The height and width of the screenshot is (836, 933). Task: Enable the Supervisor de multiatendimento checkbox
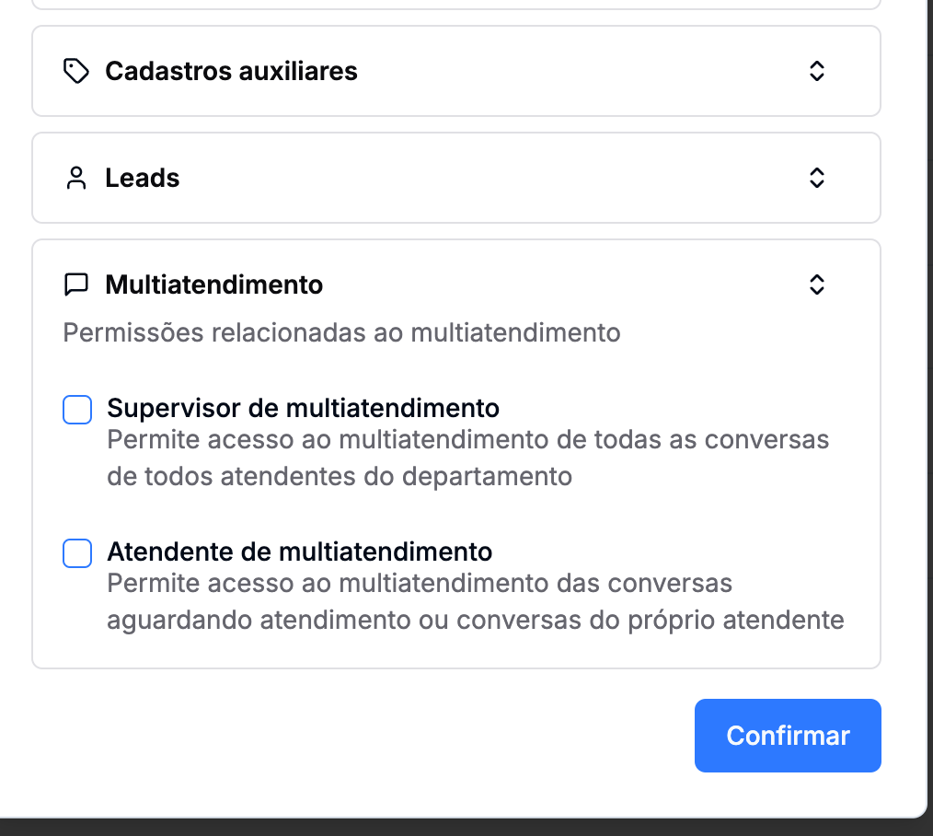coord(77,410)
